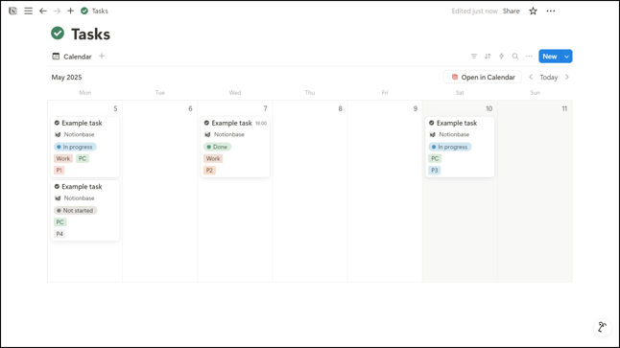Open the Tasks breadcrumb

click(x=94, y=12)
